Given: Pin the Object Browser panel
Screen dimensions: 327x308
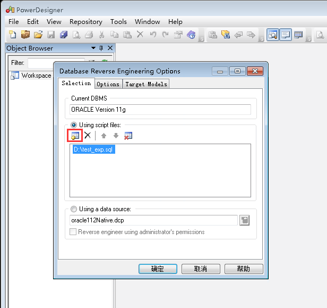Looking at the screenshot, I should [101, 48].
